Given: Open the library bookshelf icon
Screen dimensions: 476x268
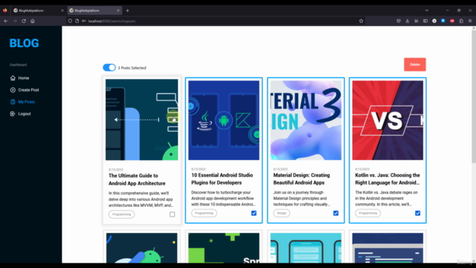Looking at the screenshot, I should [x=416, y=21].
